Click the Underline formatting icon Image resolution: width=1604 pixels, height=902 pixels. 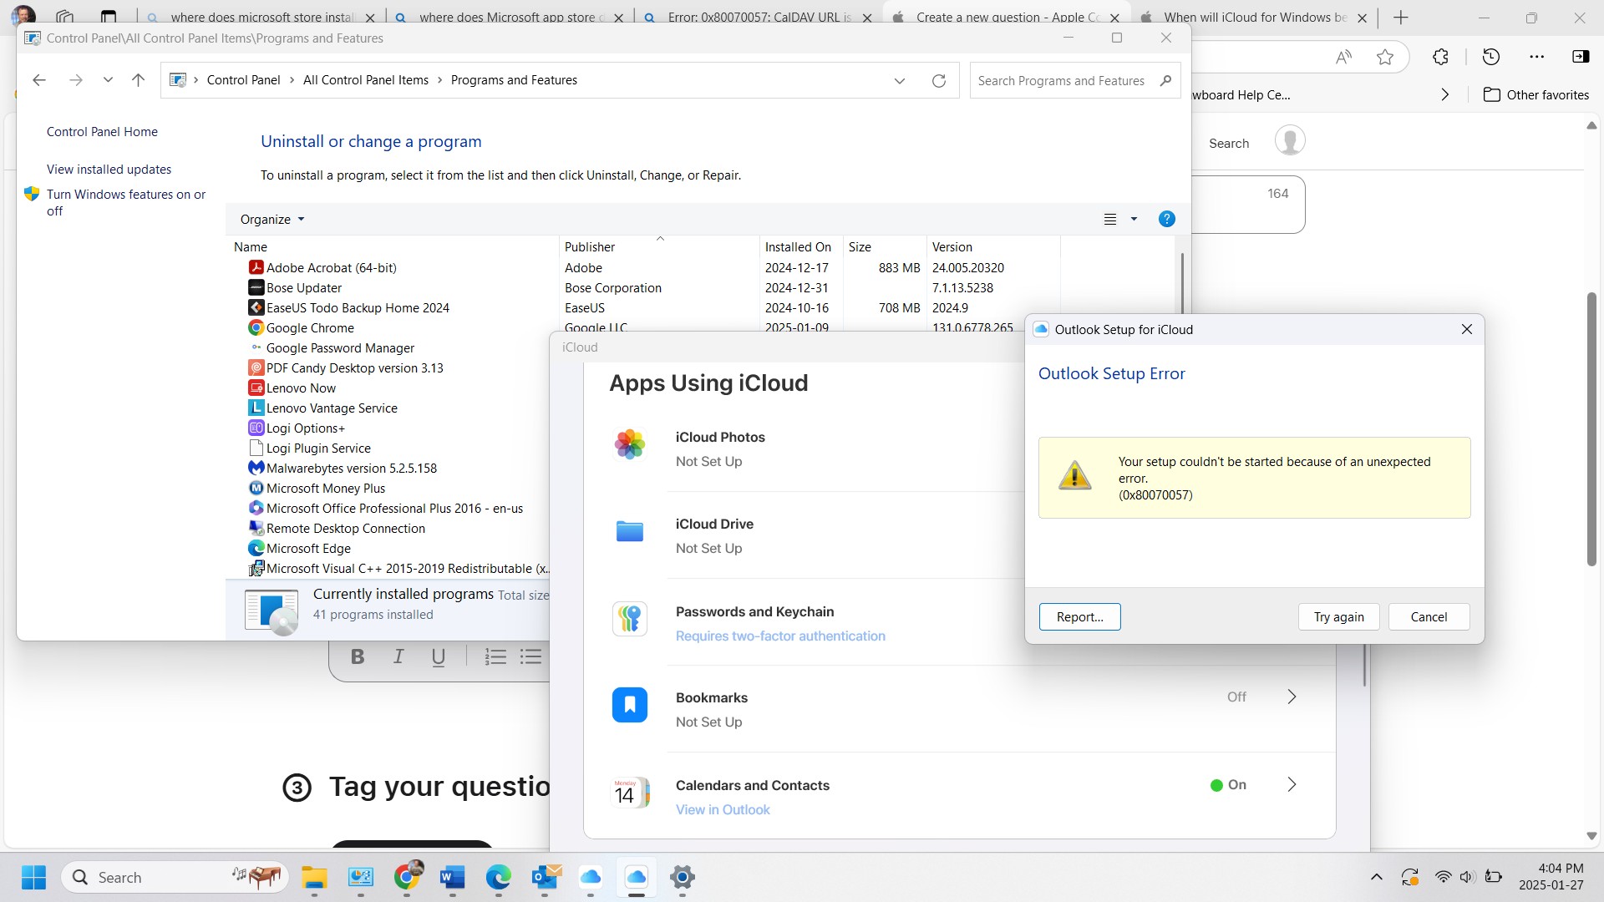tap(438, 656)
